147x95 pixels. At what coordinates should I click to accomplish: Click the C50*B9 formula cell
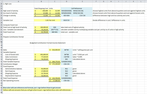tap(66, 57)
